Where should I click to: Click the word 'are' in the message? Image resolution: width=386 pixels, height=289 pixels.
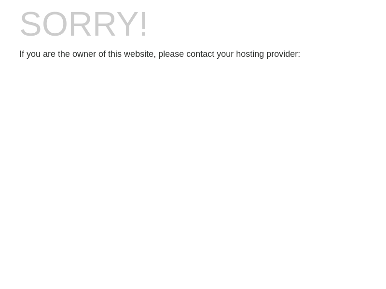point(49,54)
